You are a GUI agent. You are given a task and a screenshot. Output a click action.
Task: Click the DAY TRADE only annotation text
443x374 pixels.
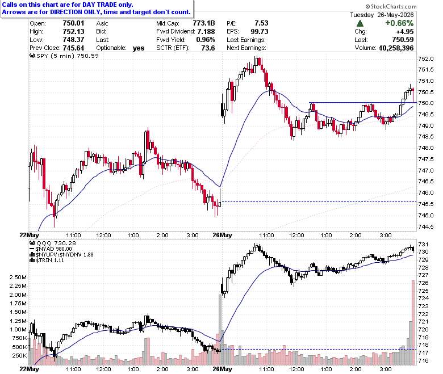107,5
